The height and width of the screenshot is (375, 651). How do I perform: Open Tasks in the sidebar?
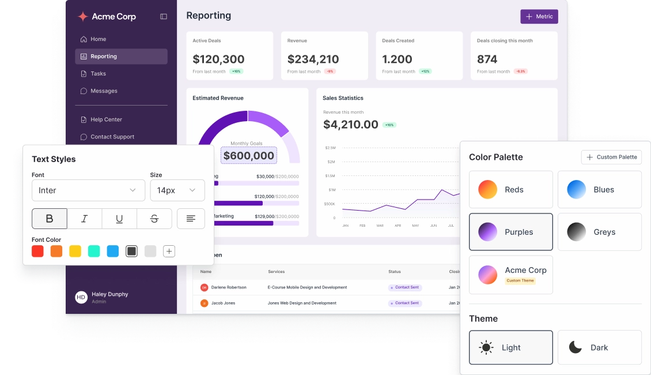click(x=121, y=74)
